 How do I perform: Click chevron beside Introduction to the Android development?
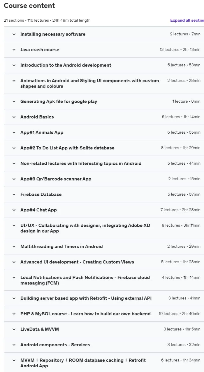click(x=14, y=65)
